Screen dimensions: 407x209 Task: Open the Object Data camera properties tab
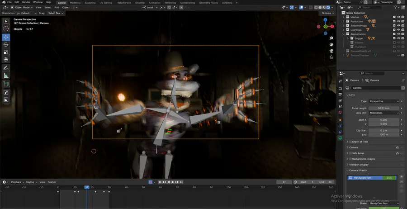(340, 138)
